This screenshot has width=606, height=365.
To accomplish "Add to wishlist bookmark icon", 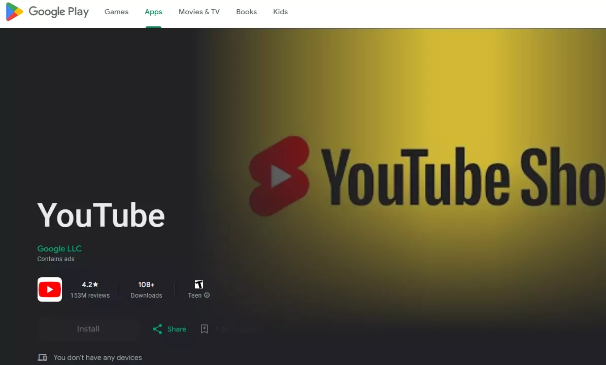I will [205, 328].
